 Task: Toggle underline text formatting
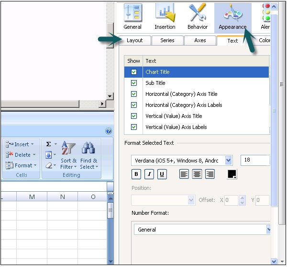coord(162,174)
